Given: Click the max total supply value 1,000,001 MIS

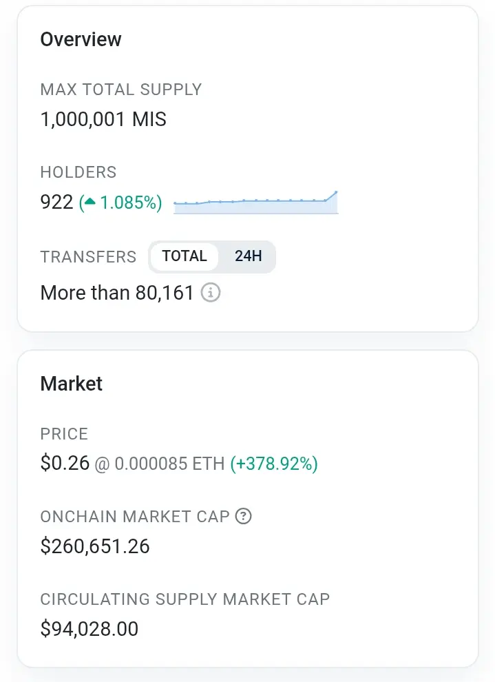Looking at the screenshot, I should pyautogui.click(x=103, y=119).
